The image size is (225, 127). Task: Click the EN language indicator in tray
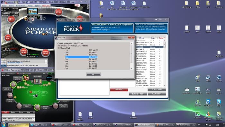199,125
